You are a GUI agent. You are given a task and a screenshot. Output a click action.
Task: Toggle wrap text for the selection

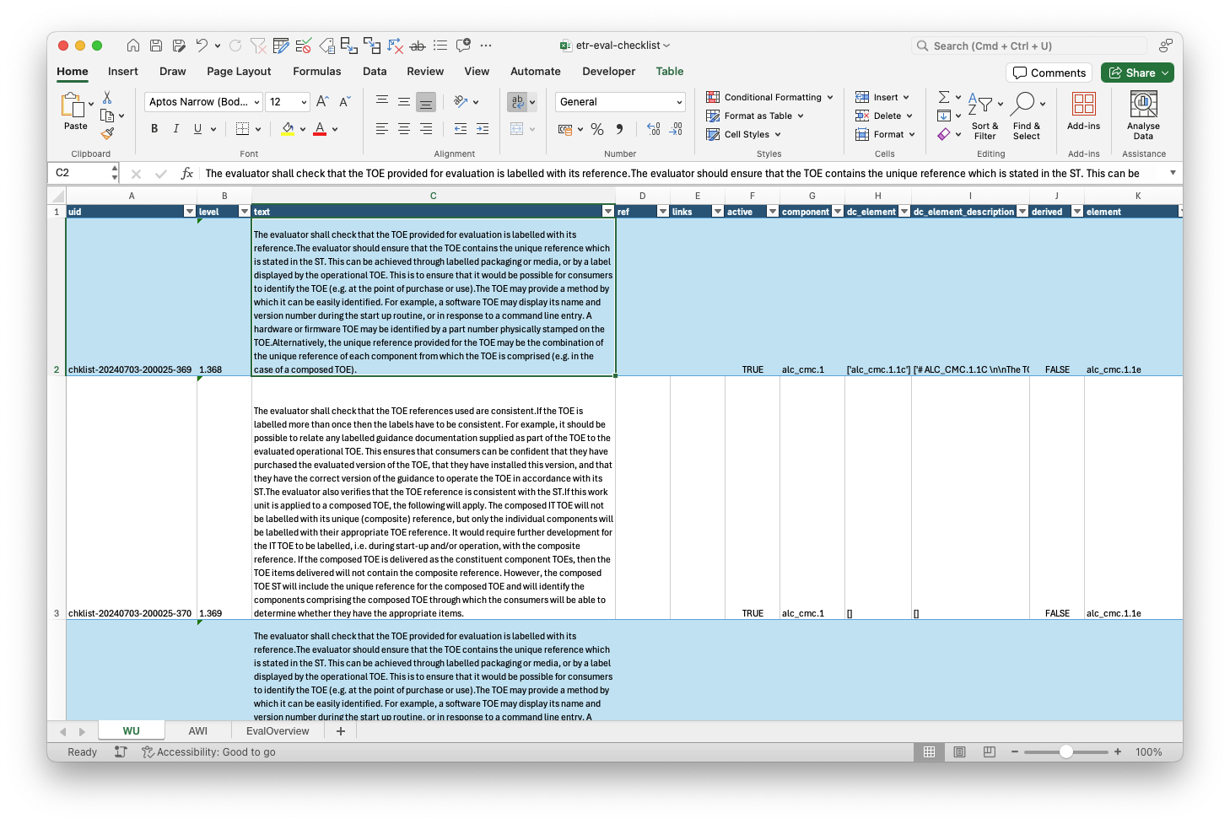click(517, 100)
